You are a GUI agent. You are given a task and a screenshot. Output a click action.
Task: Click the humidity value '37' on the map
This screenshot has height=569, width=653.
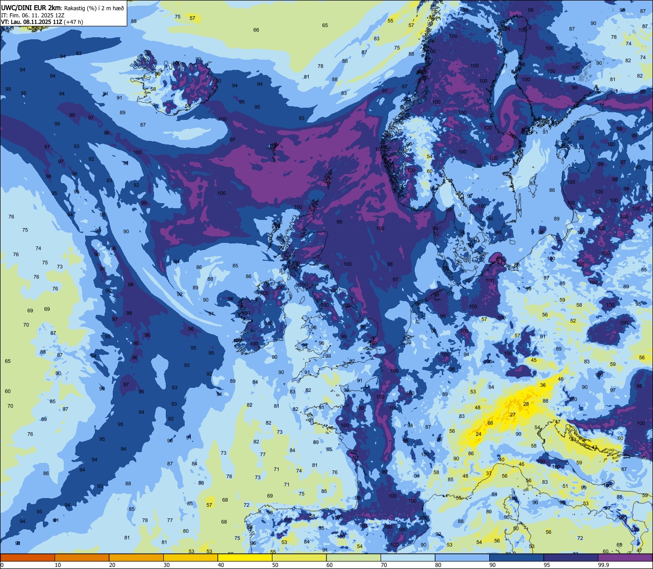[x=489, y=474]
